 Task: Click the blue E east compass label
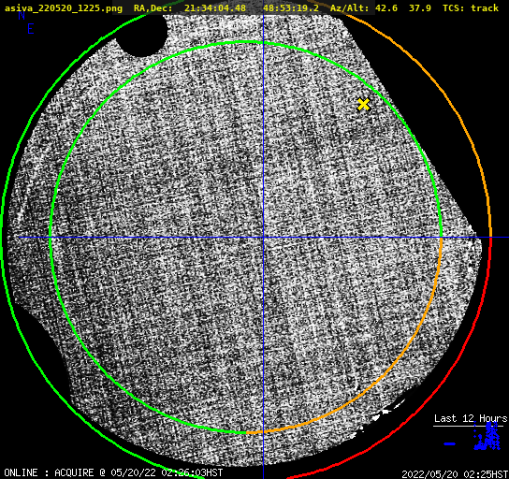(31, 29)
